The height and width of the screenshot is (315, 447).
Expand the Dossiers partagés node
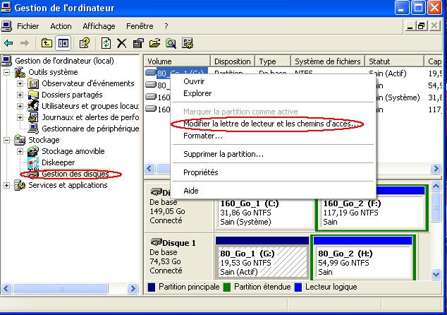pos(20,95)
